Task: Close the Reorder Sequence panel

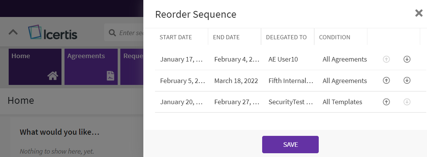Action: (x=419, y=14)
